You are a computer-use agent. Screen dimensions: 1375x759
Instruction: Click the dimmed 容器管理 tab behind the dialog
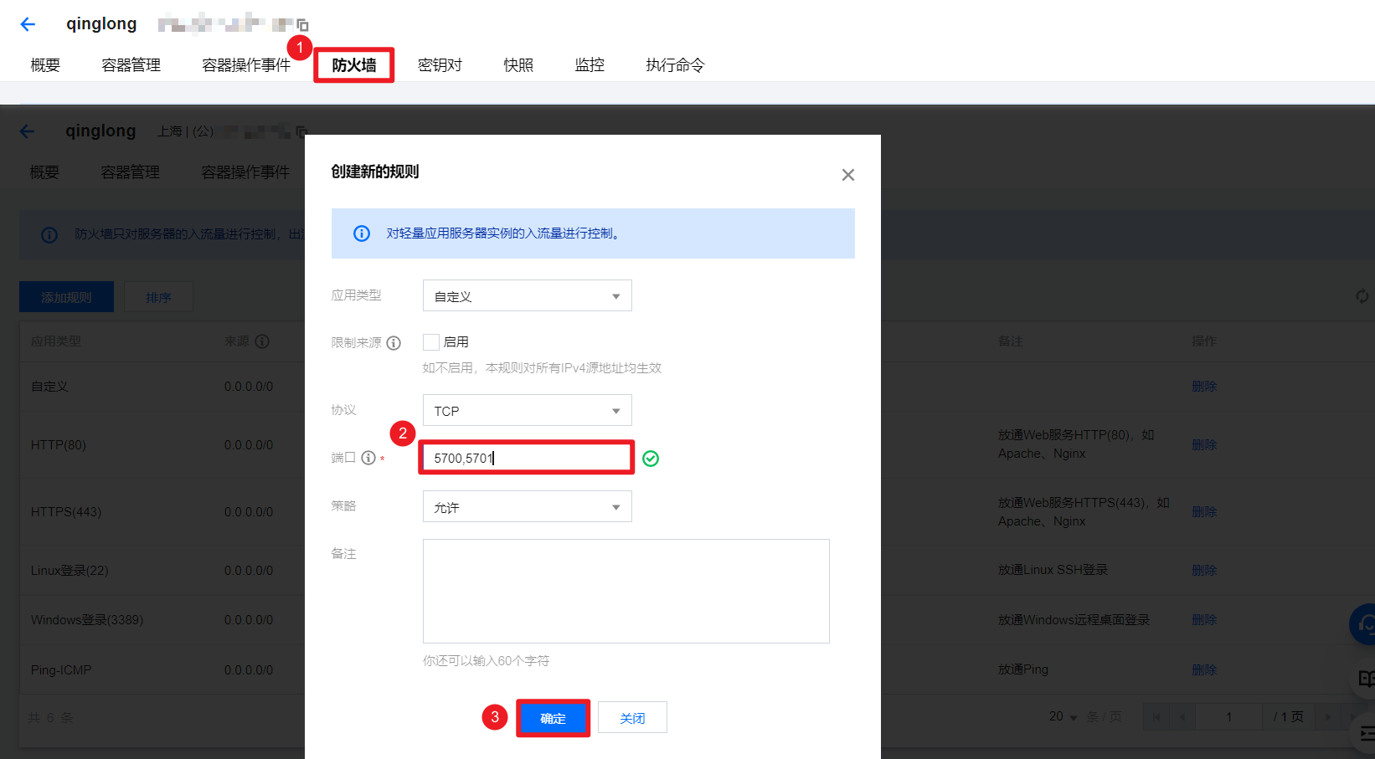coord(131,172)
